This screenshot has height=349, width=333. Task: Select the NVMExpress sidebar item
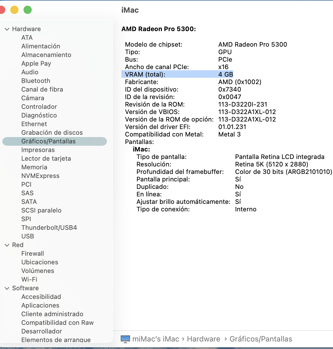coord(40,176)
